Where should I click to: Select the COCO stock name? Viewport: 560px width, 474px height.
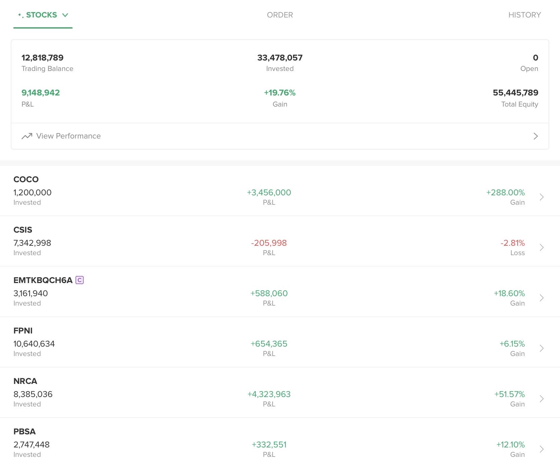(x=26, y=180)
